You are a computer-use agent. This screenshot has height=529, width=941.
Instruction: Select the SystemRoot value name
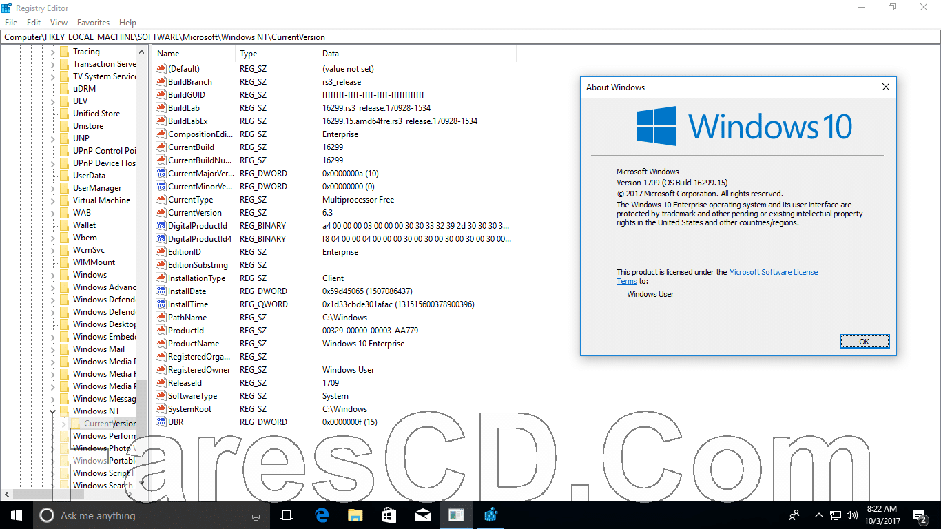tap(189, 409)
